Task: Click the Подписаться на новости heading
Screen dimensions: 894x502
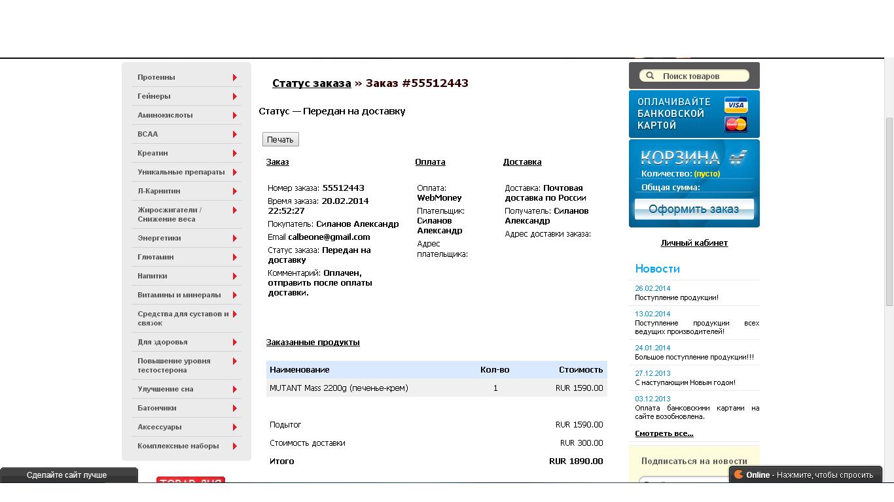Action: click(694, 461)
